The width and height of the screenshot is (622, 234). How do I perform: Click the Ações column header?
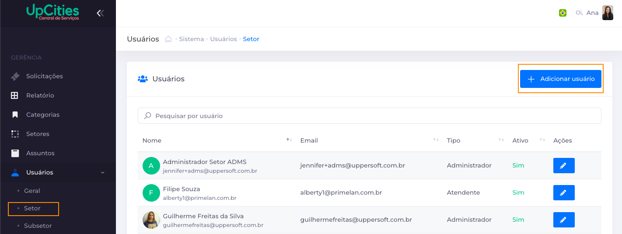pos(563,140)
